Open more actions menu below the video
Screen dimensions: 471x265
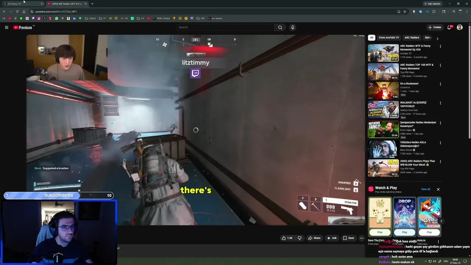click(362, 238)
